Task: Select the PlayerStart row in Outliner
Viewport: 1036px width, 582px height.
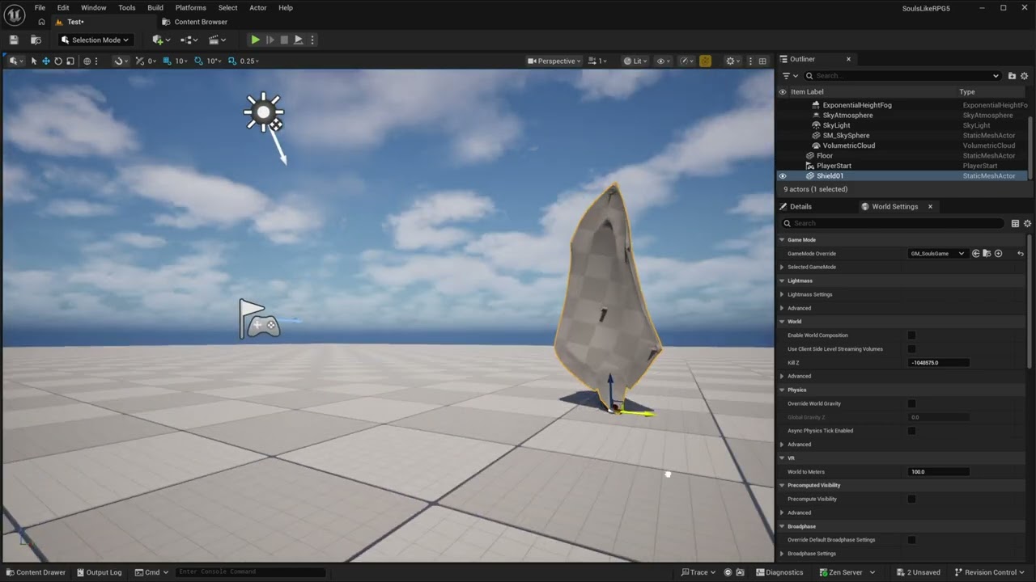Action: (x=902, y=166)
